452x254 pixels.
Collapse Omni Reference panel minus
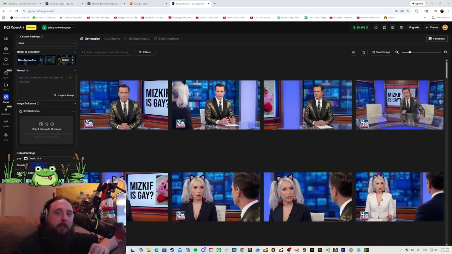tap(73, 111)
